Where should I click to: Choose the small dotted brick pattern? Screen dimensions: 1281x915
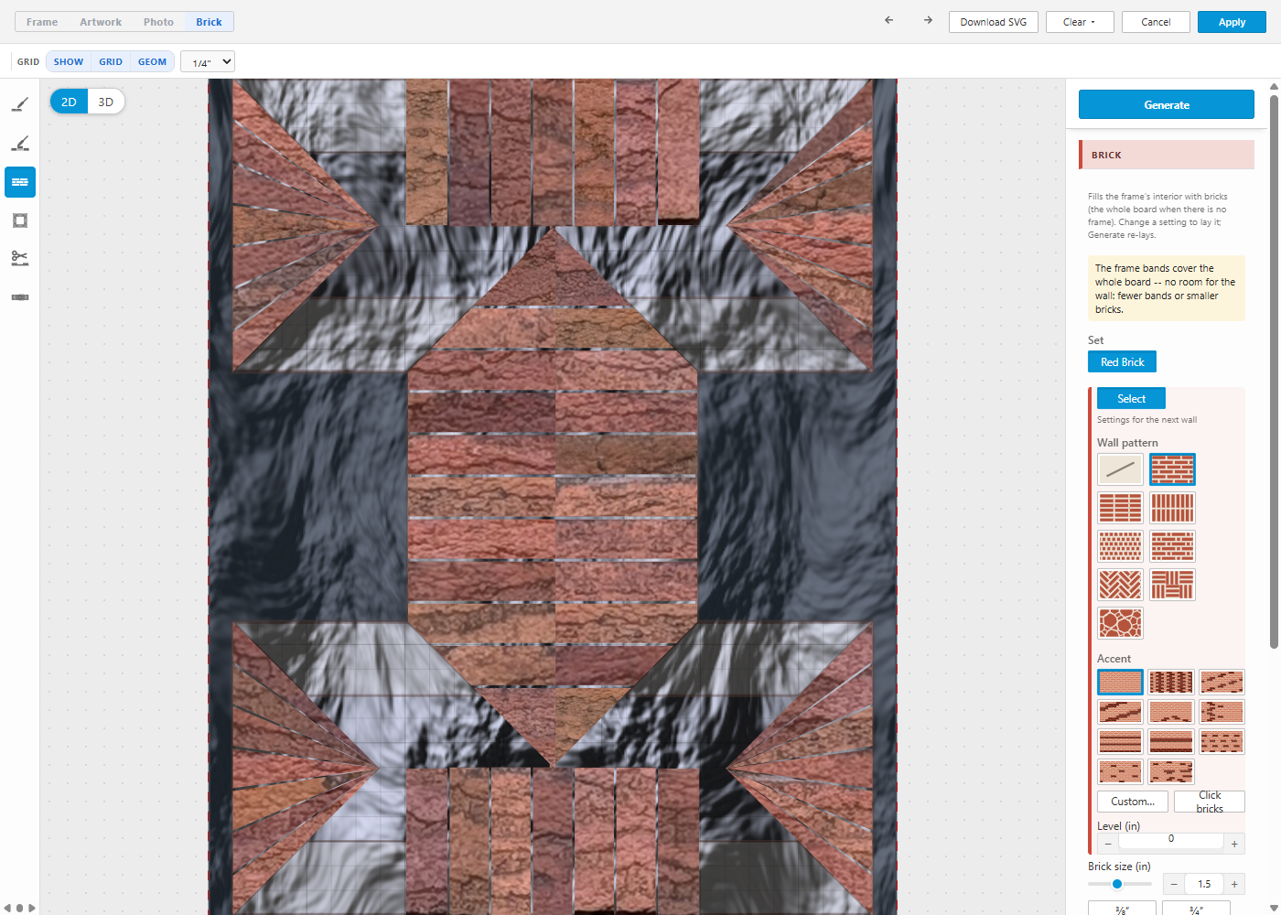(1120, 546)
